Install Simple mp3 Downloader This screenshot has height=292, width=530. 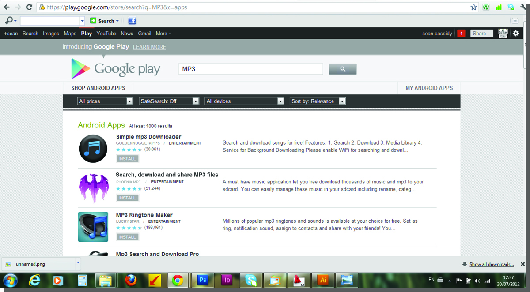128,159
